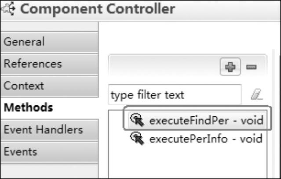Clear filter text with eraser icon
Viewport: 281px width, 179px height.
tap(257, 94)
